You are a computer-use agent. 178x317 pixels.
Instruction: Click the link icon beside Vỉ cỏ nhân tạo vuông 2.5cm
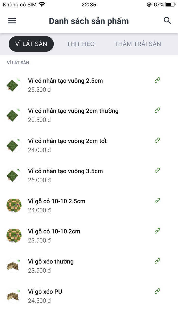[x=157, y=80]
